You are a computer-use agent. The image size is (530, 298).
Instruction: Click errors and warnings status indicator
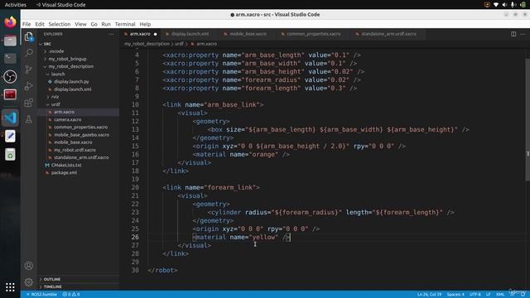tap(71, 295)
